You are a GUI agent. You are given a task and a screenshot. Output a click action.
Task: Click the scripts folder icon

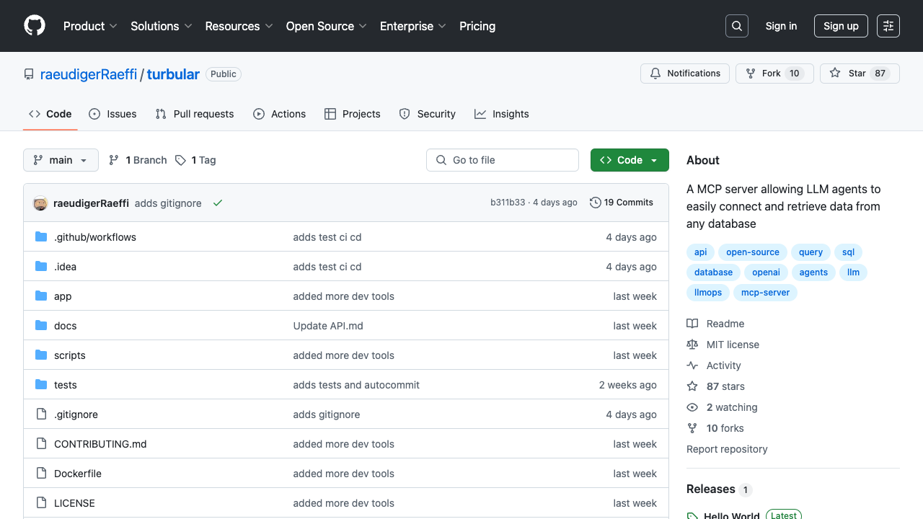pyautogui.click(x=41, y=355)
